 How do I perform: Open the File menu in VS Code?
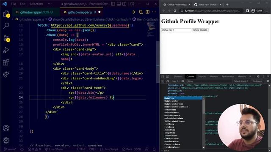[13, 4]
